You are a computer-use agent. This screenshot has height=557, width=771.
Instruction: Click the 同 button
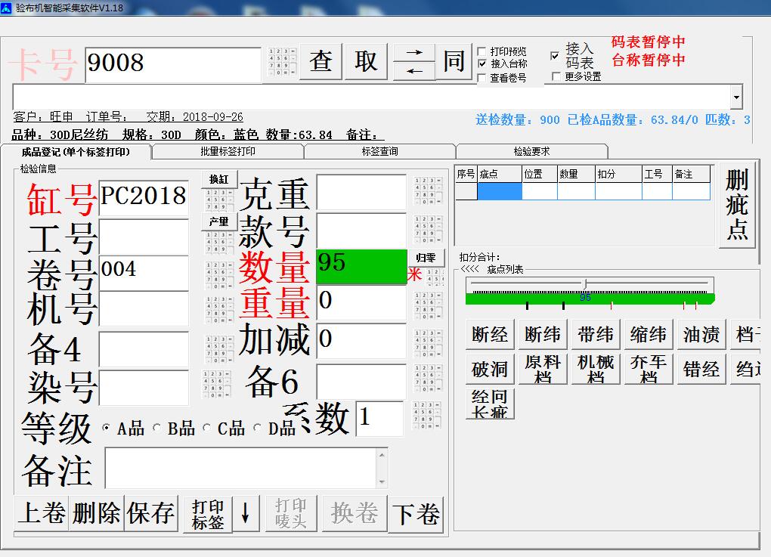[454, 61]
